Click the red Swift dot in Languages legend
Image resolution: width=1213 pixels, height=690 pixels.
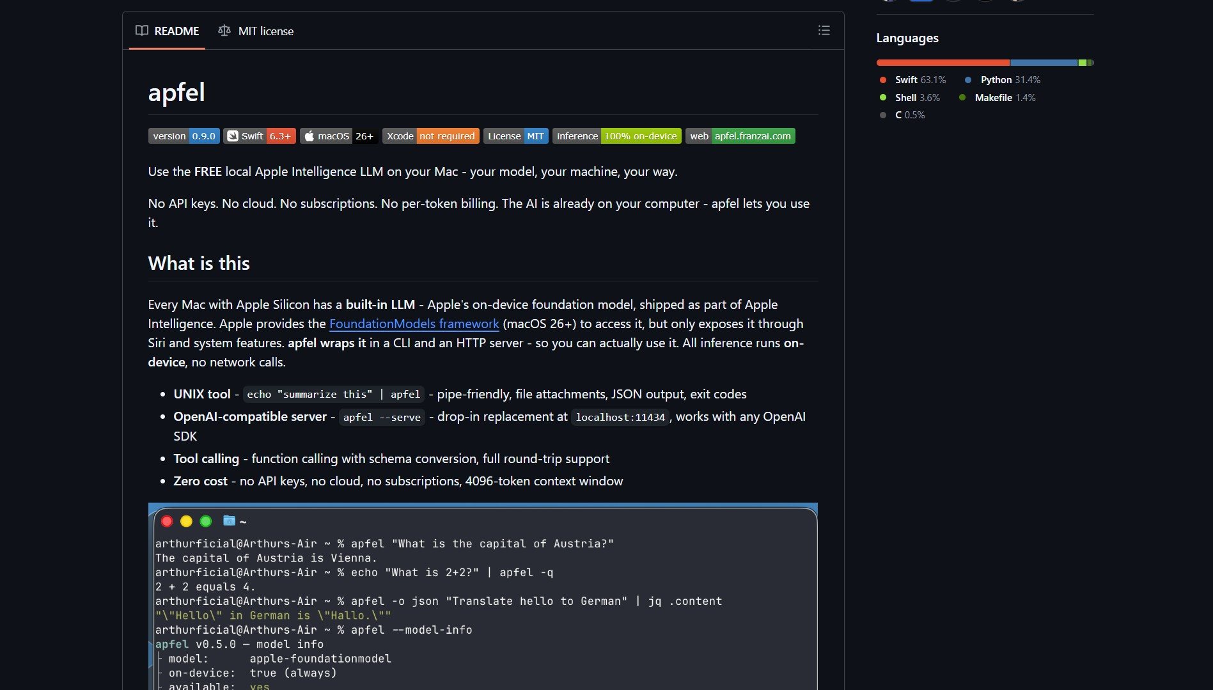[883, 80]
